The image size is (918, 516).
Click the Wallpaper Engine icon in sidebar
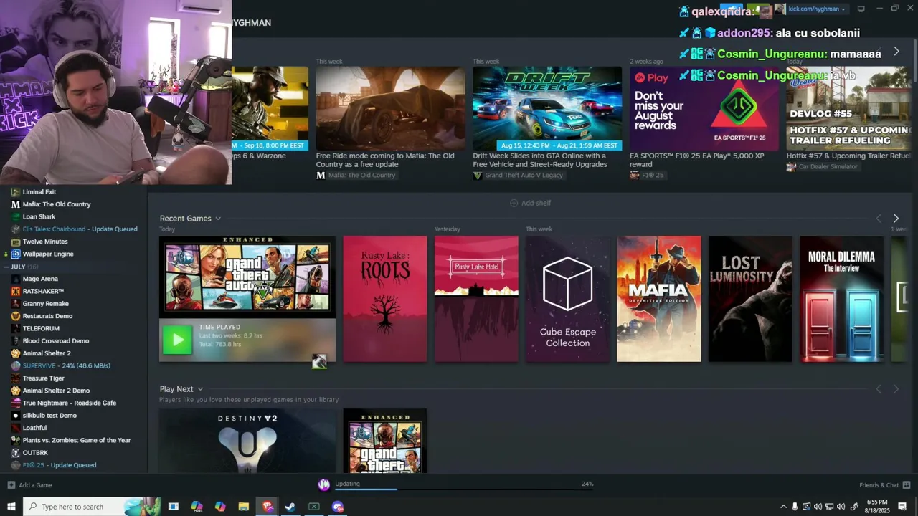[x=16, y=254]
